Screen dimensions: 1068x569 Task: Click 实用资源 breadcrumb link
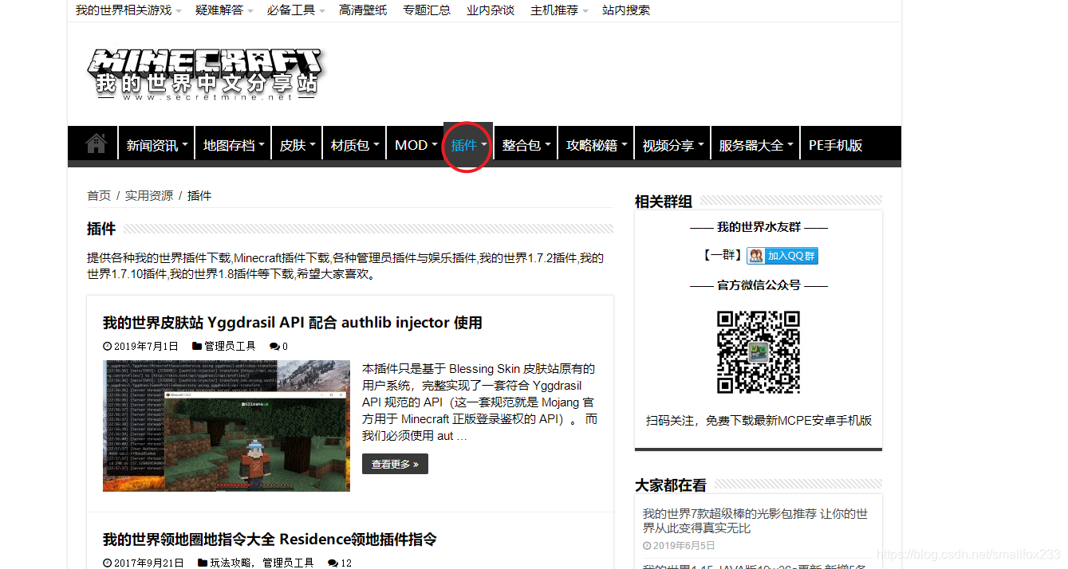coord(149,195)
